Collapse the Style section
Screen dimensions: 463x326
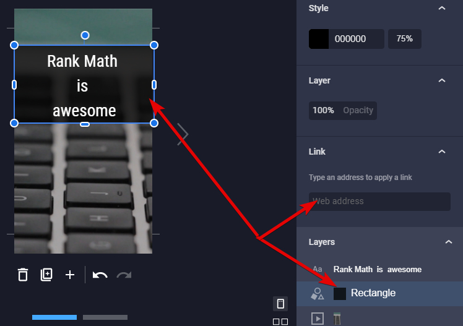click(441, 8)
